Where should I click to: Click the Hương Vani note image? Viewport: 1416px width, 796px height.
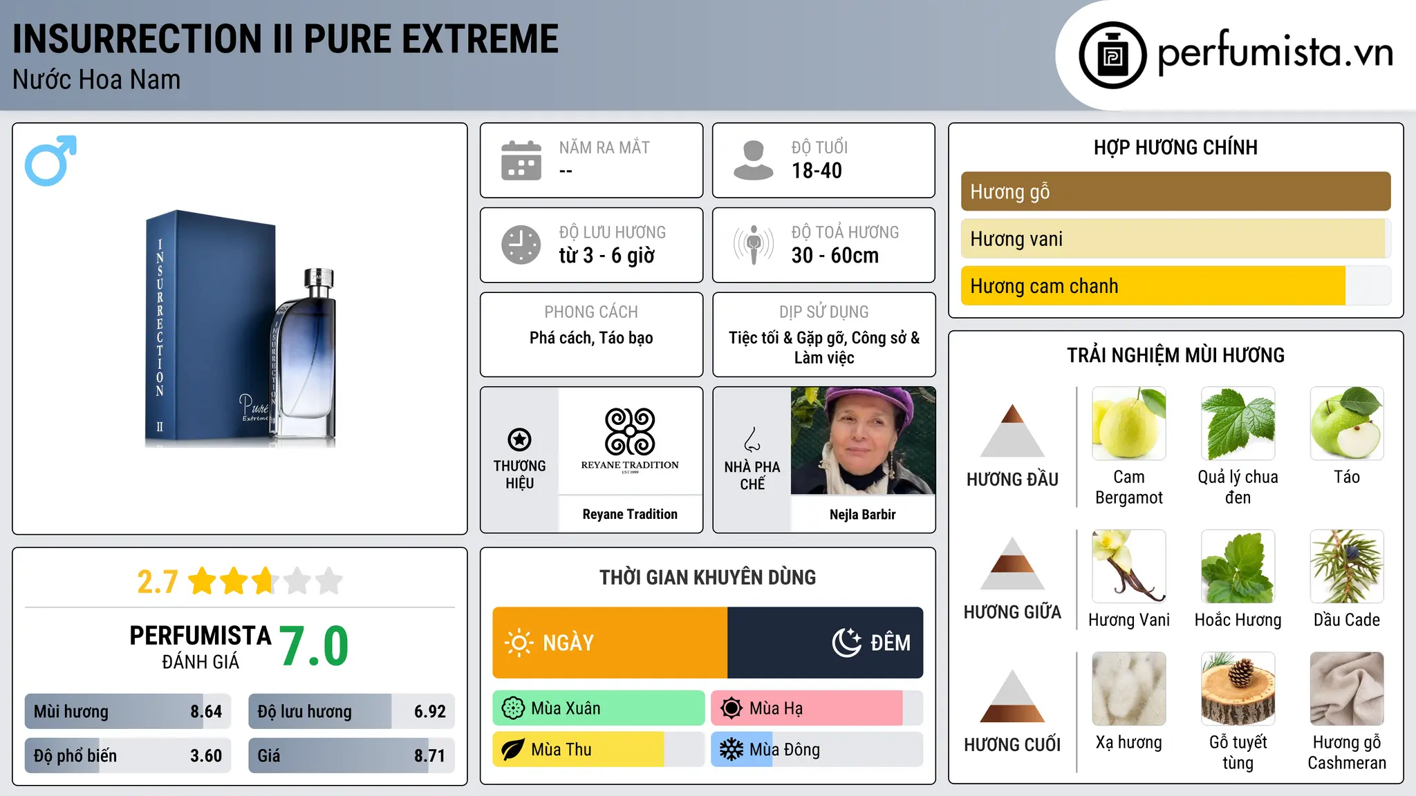click(1129, 567)
